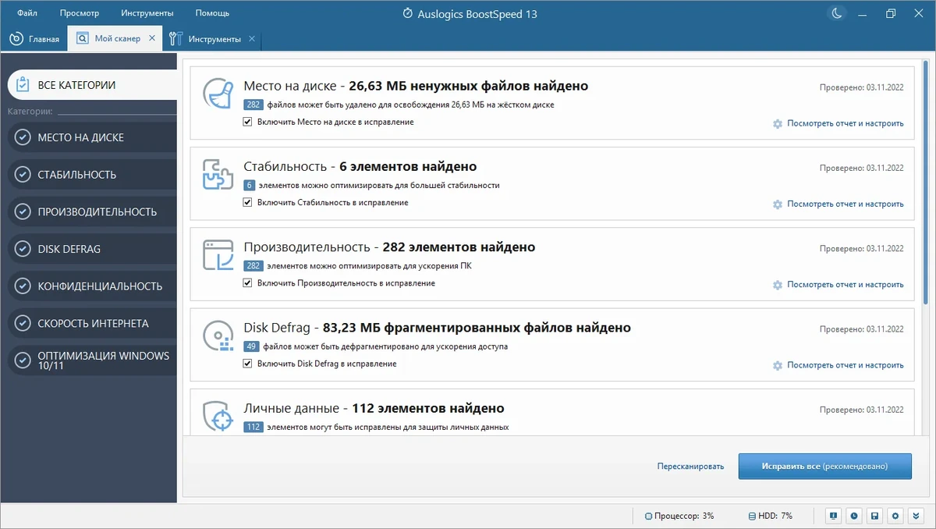Open Посмотреть отчет и настроить for Disk Space
Screen dimensions: 936x529
846,123
